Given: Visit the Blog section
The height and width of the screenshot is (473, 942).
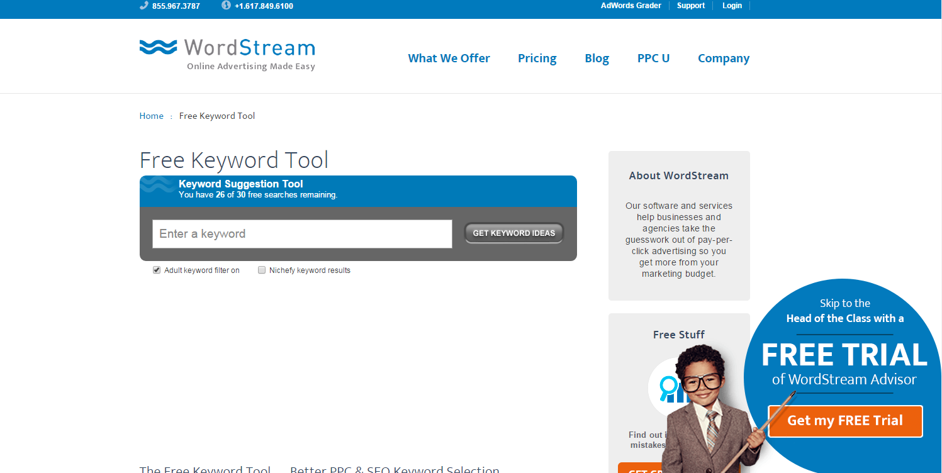Looking at the screenshot, I should (596, 58).
